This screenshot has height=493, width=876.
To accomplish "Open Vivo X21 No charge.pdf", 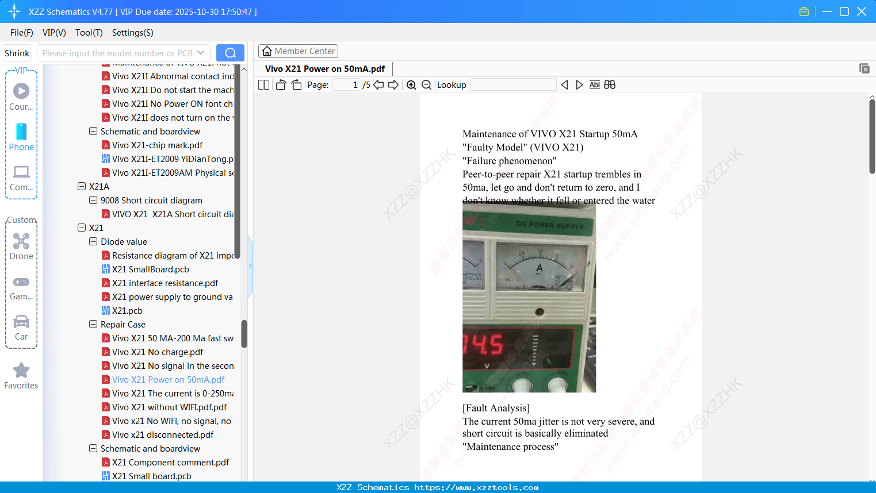I will point(152,352).
